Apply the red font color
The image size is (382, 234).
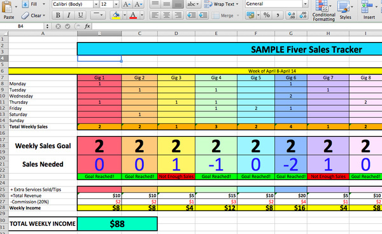click(x=133, y=15)
